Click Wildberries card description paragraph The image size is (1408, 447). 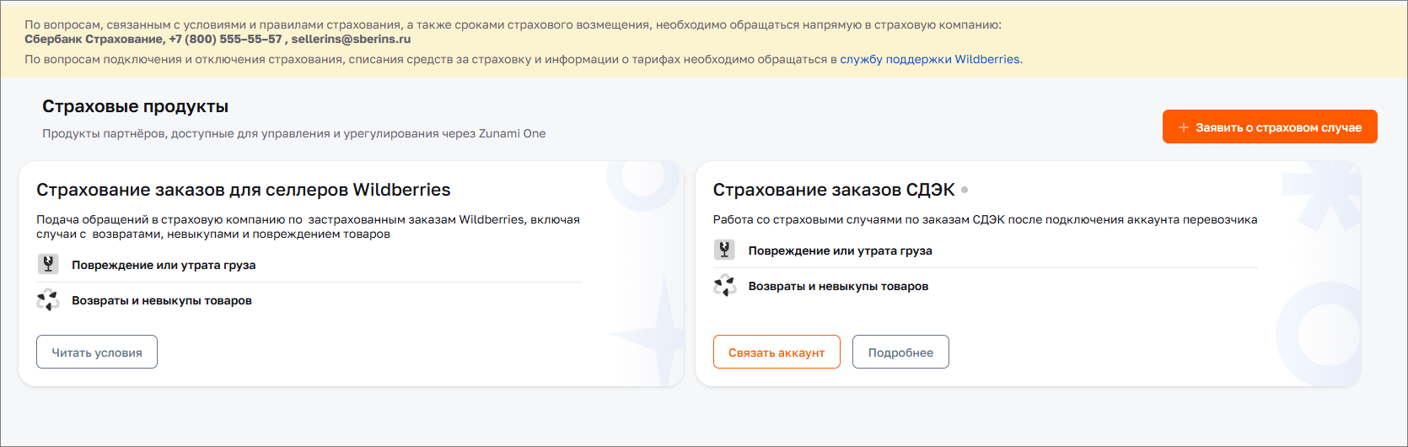(309, 226)
